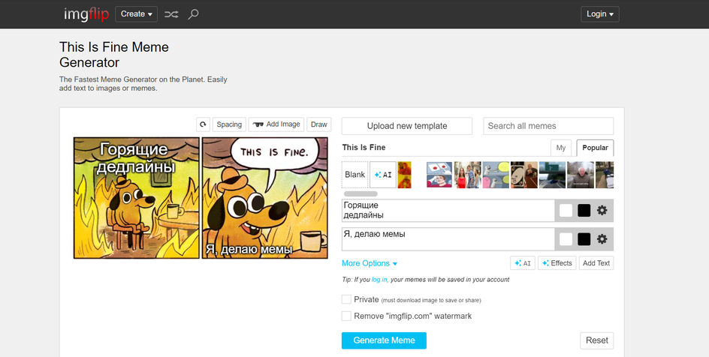This screenshot has height=357, width=709.
Task: Rotate the template with the rotate icon
Action: pyautogui.click(x=203, y=124)
